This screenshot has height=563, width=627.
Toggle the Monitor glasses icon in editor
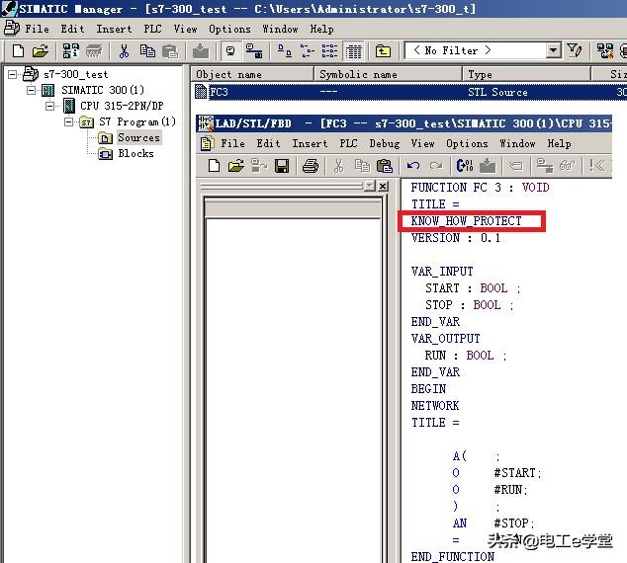pos(568,166)
